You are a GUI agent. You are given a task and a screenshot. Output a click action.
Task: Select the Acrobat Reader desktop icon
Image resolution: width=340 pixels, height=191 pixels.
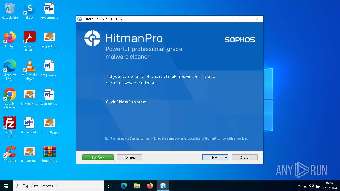tap(30, 42)
